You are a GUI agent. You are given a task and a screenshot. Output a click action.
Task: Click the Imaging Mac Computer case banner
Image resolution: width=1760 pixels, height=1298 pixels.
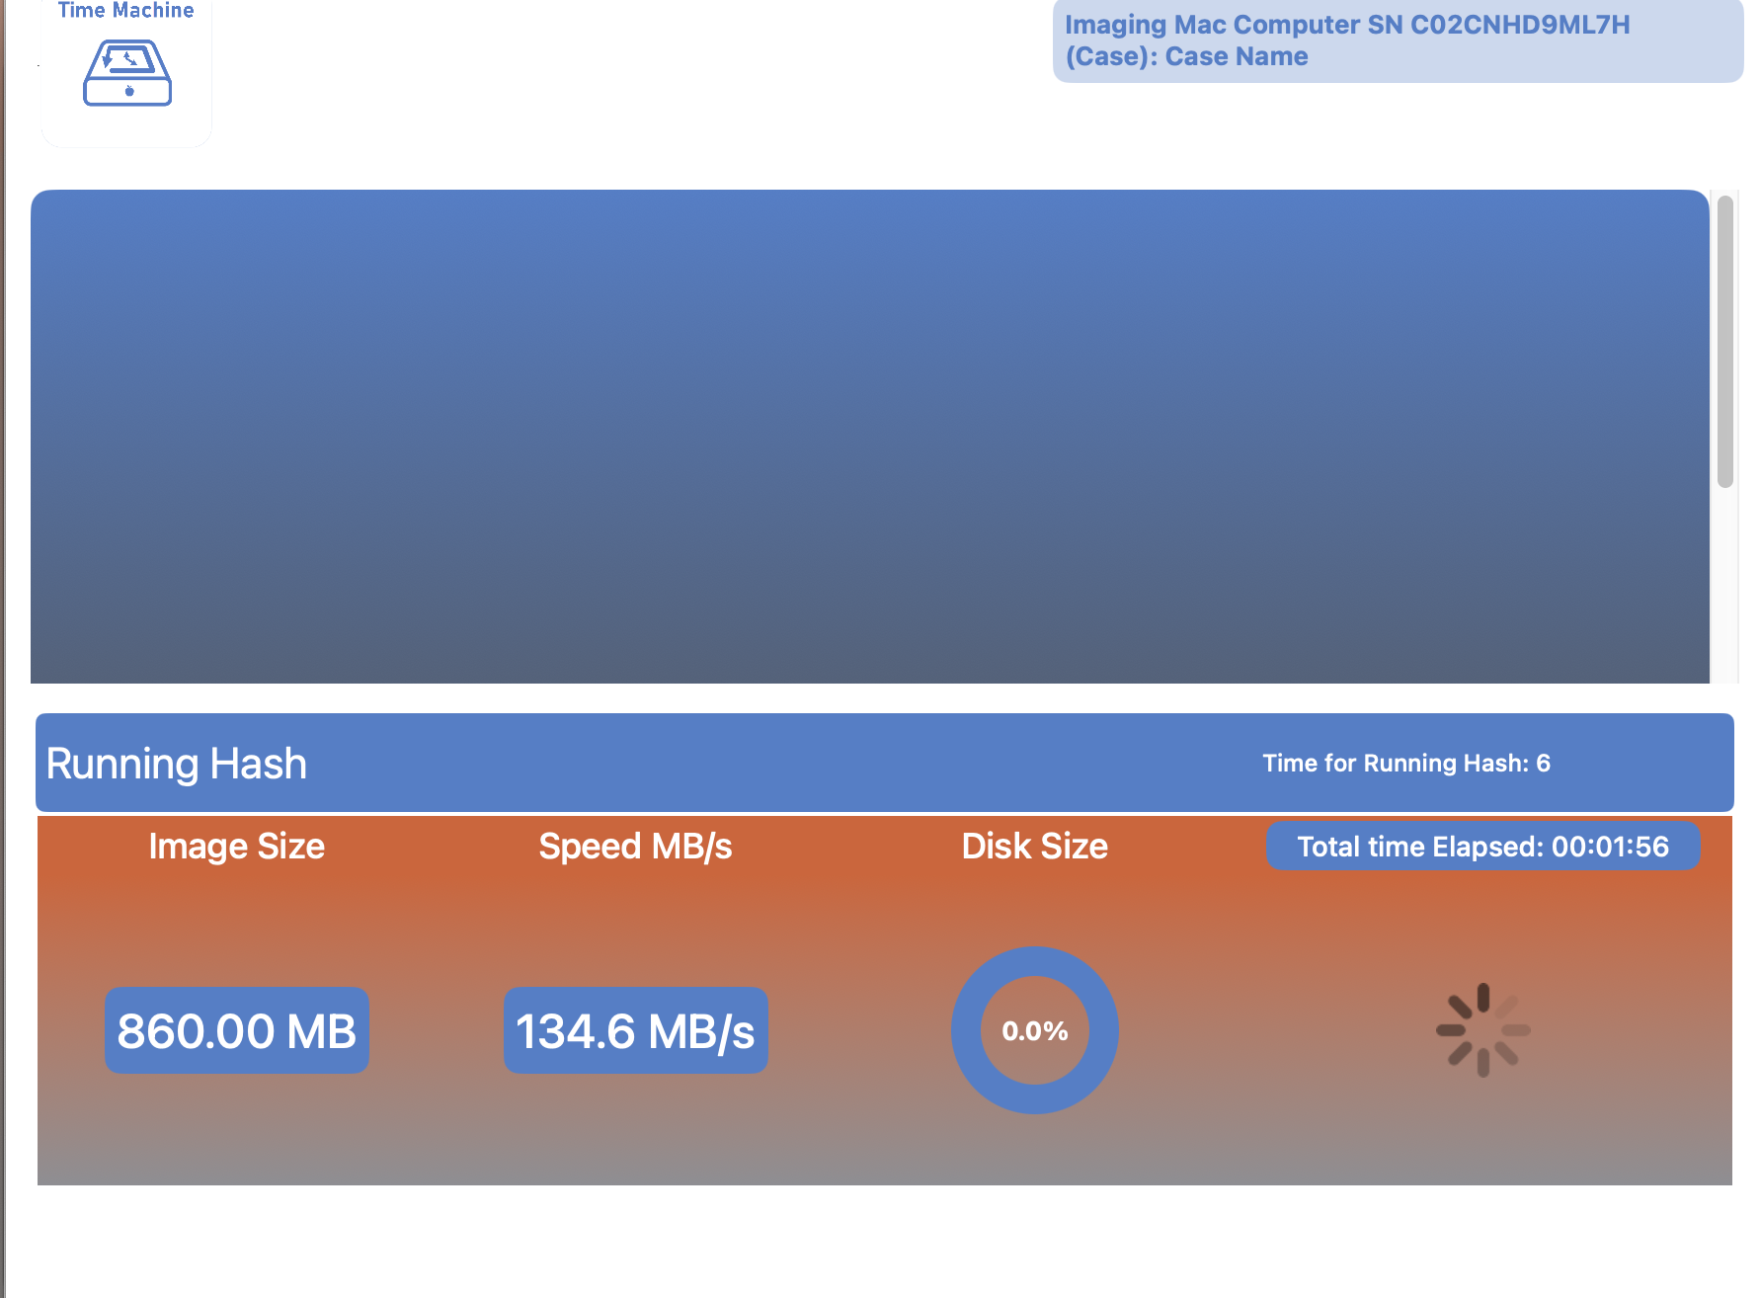[x=1397, y=41]
